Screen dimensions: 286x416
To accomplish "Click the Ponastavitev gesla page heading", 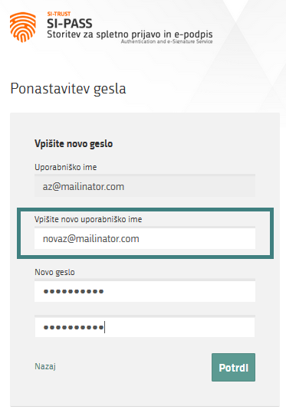I will tap(68, 89).
